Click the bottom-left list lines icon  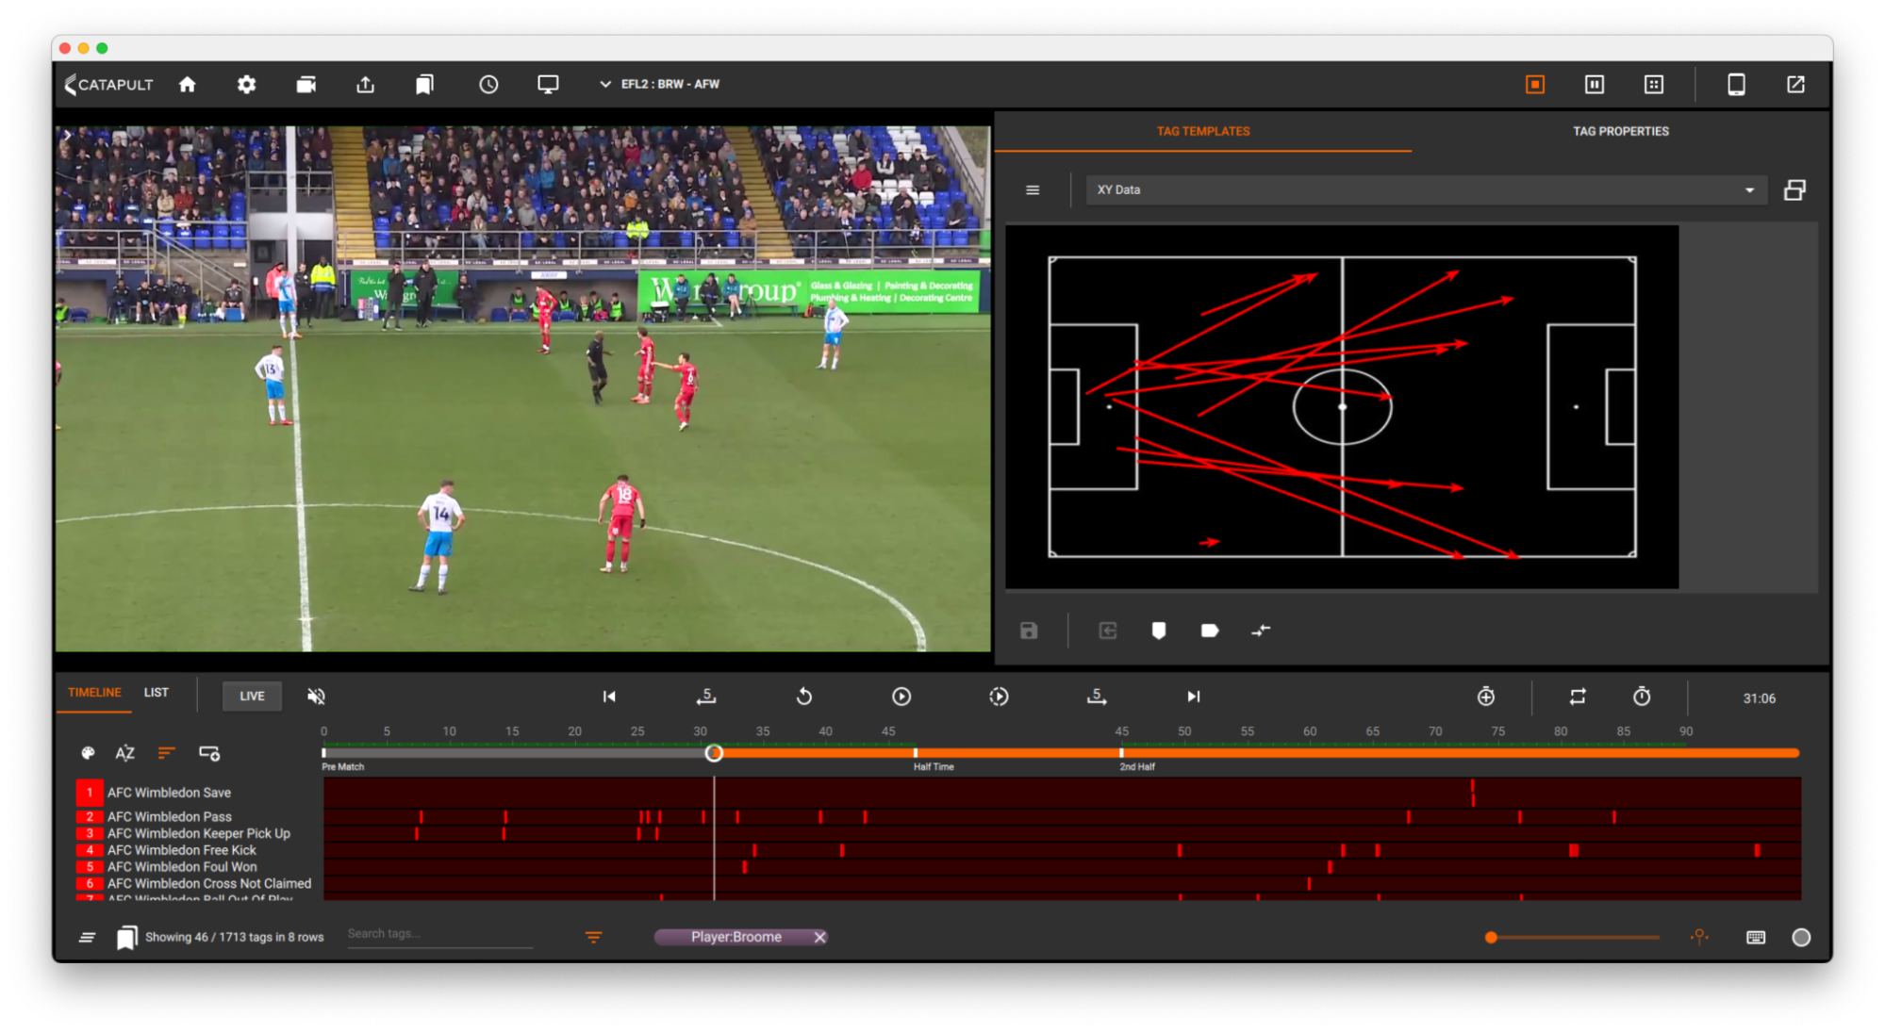pyautogui.click(x=87, y=938)
